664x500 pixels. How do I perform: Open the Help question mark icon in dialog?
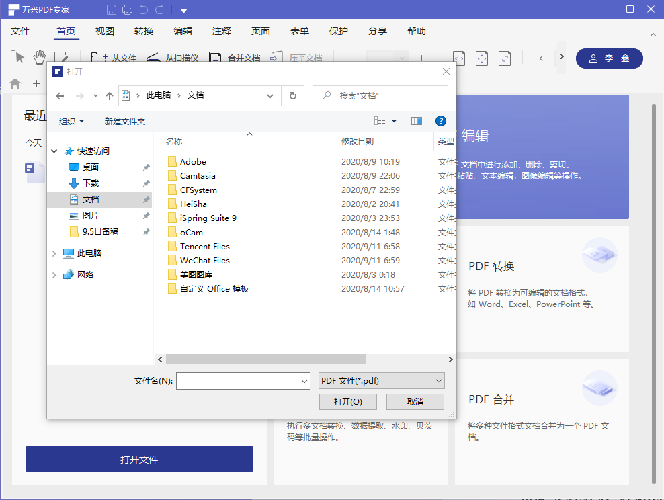(441, 121)
